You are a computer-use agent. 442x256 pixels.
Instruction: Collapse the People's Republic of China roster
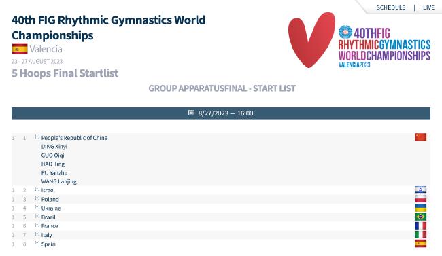tap(37, 136)
